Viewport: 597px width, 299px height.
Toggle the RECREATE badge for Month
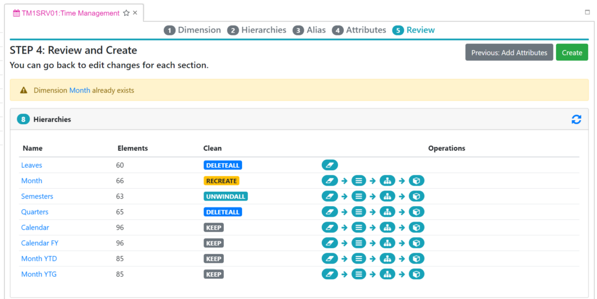point(221,181)
